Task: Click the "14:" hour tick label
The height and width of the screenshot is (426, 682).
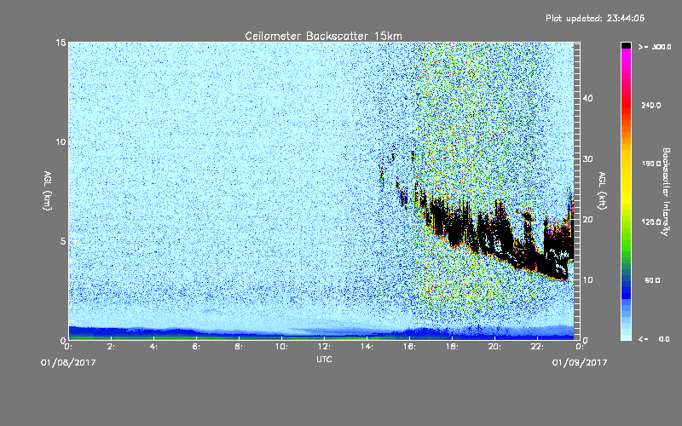Action: click(x=367, y=347)
